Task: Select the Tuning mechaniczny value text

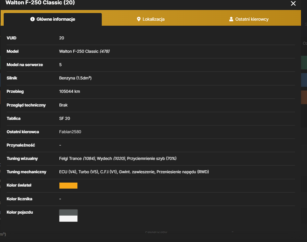Action: (x=134, y=172)
